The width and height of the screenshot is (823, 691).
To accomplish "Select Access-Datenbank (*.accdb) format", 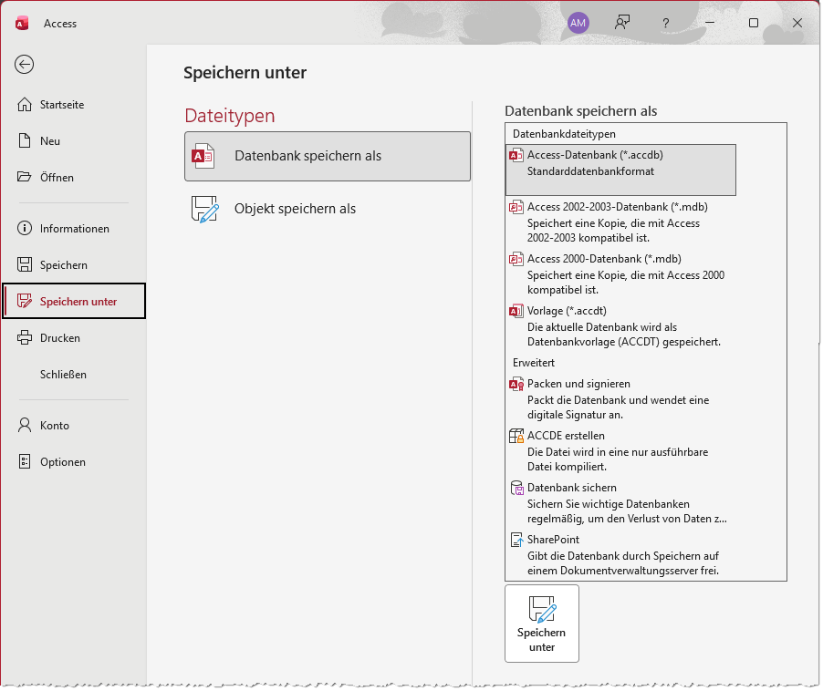I will 620,170.
